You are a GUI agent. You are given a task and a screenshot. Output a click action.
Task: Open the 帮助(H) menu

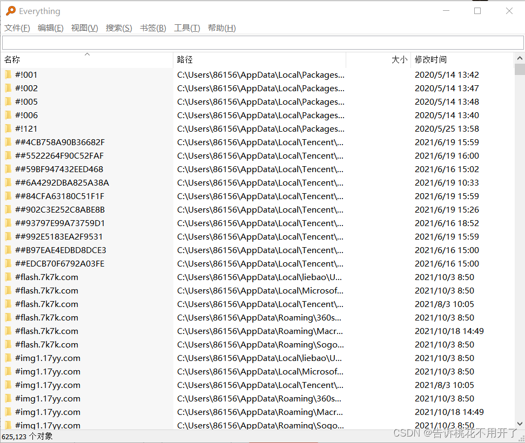pos(221,28)
